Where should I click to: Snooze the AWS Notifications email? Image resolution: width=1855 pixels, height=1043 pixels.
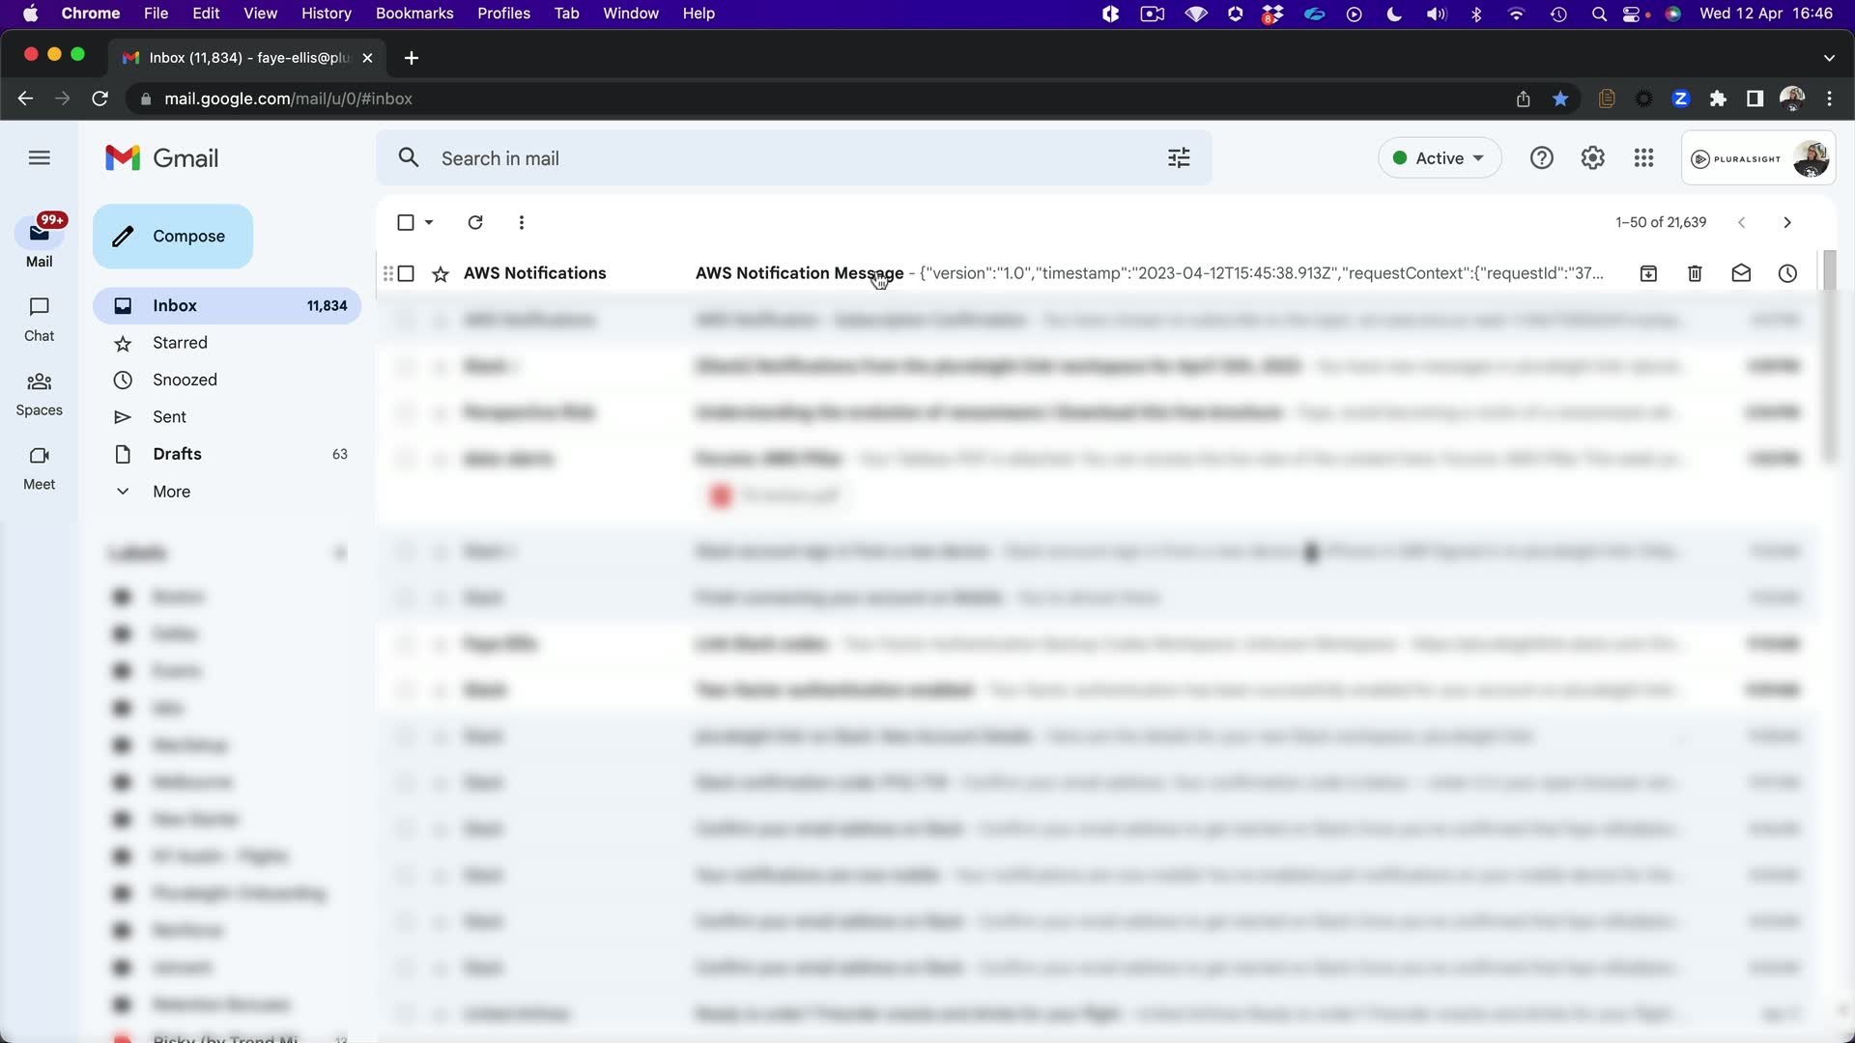click(1787, 273)
